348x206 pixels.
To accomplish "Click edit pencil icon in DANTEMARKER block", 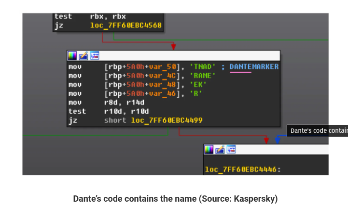I will tap(83, 55).
